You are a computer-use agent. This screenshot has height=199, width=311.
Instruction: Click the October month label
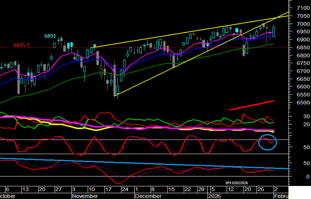(x=8, y=196)
